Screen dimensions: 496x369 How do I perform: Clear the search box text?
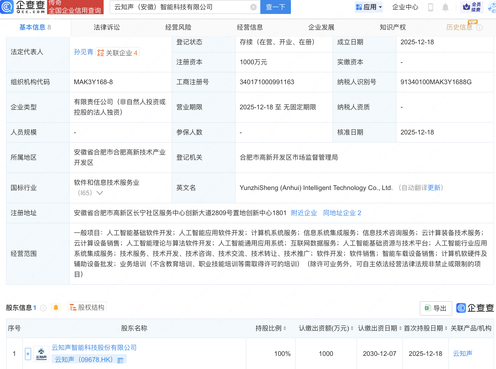(x=253, y=7)
